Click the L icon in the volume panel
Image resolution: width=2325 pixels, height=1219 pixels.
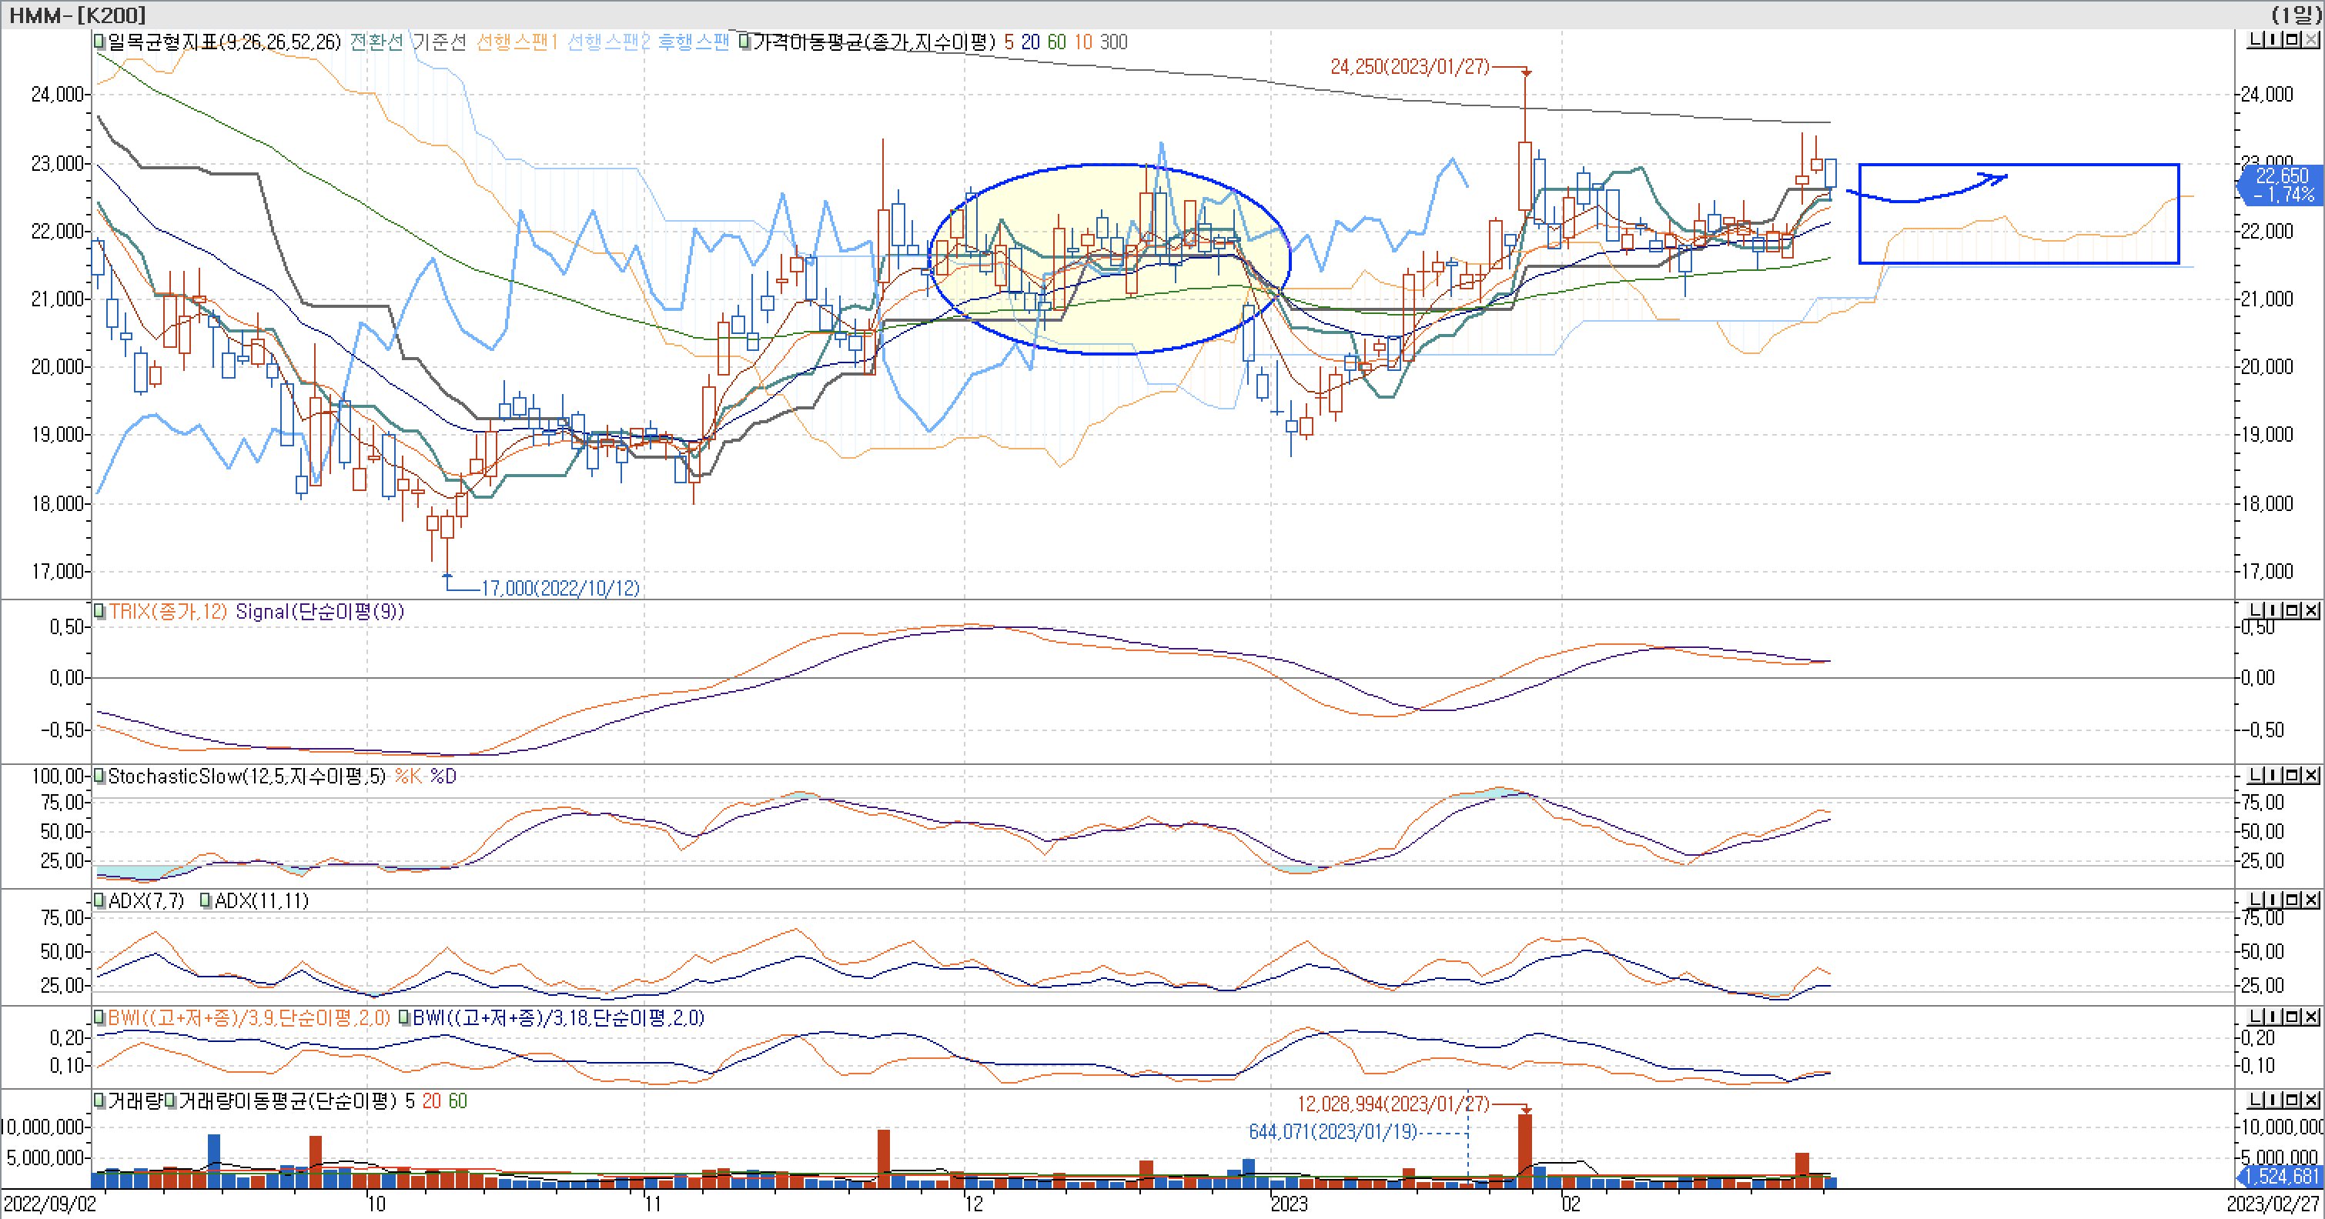click(2255, 1100)
